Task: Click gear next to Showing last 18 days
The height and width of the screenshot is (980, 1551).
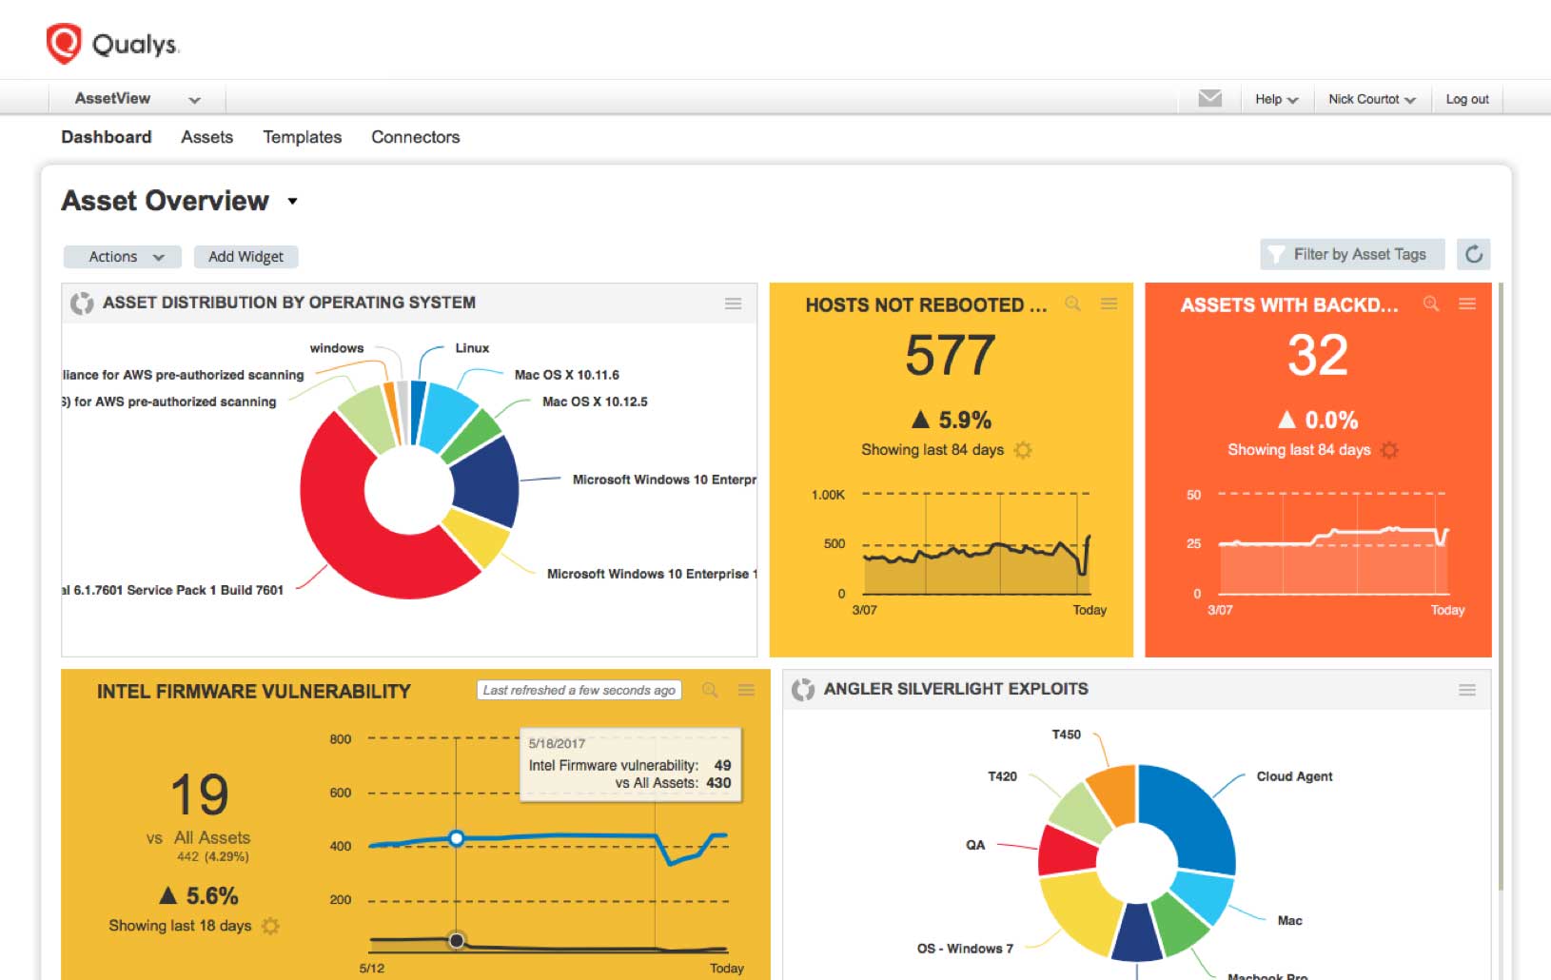Action: pos(270,926)
